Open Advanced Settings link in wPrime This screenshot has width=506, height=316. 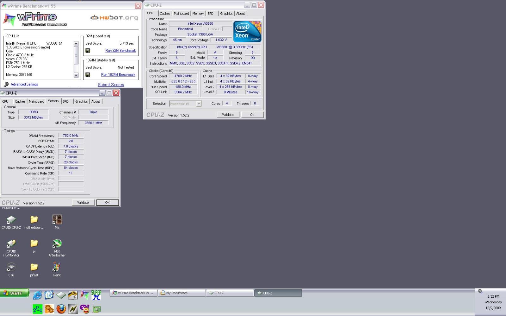(24, 84)
